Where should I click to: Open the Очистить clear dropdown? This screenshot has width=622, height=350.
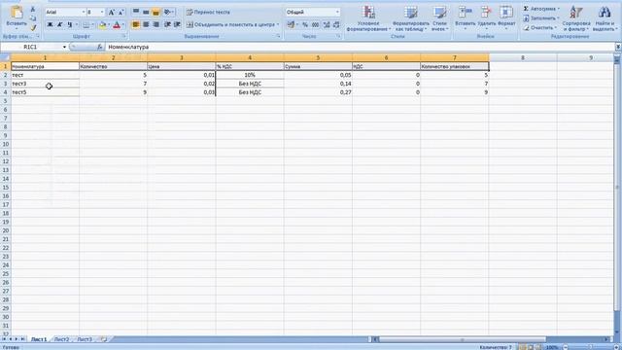540,28
